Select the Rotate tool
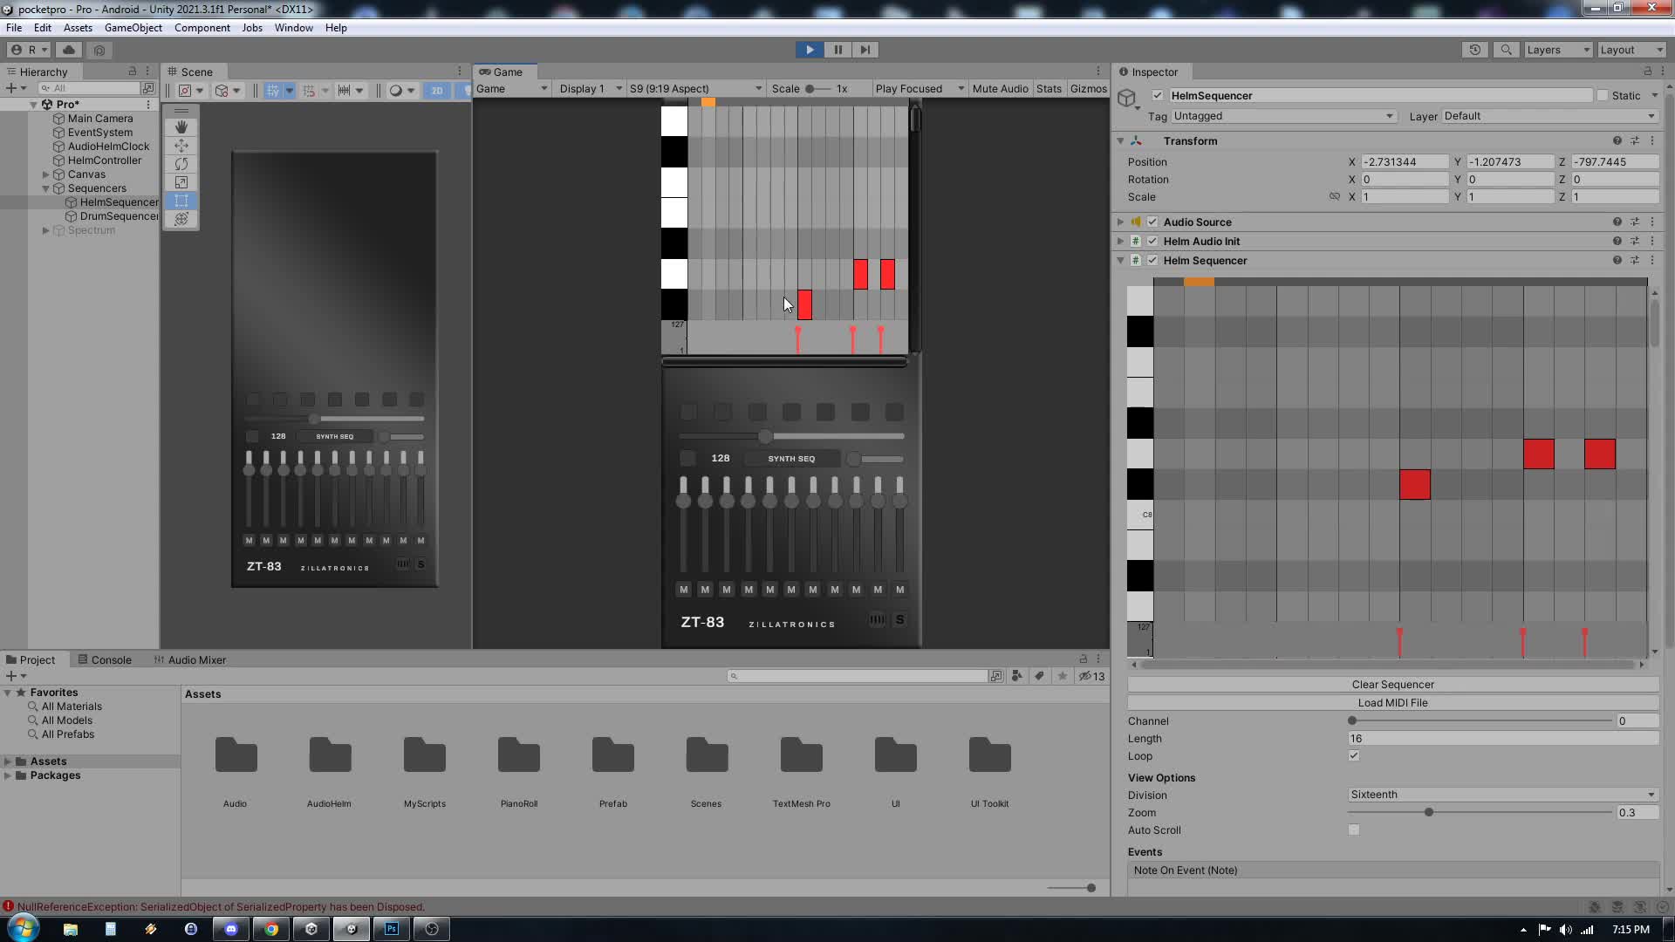This screenshot has width=1675, height=942. (181, 164)
